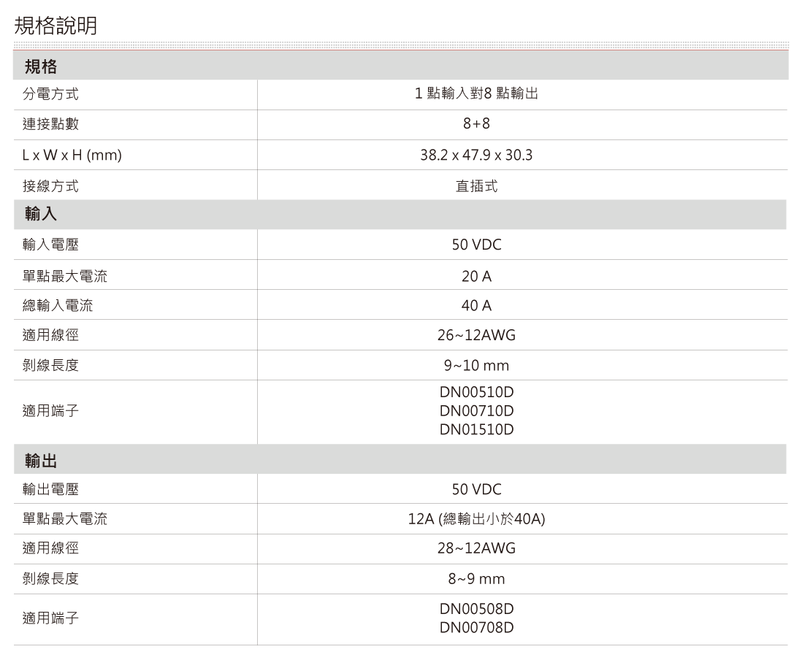Select the DN00508D terminal model

point(476,609)
